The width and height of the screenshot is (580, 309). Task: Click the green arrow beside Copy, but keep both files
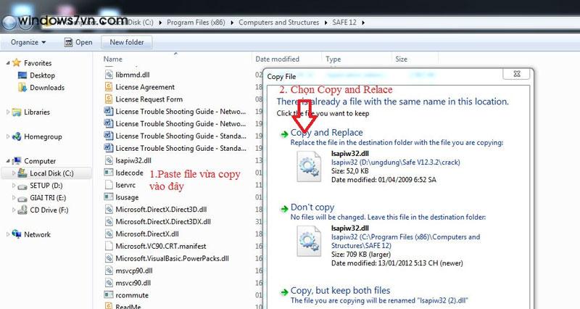pyautogui.click(x=284, y=292)
